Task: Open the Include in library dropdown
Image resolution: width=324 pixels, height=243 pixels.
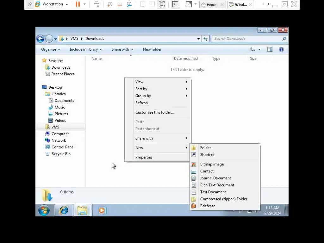Action: pos(86,49)
